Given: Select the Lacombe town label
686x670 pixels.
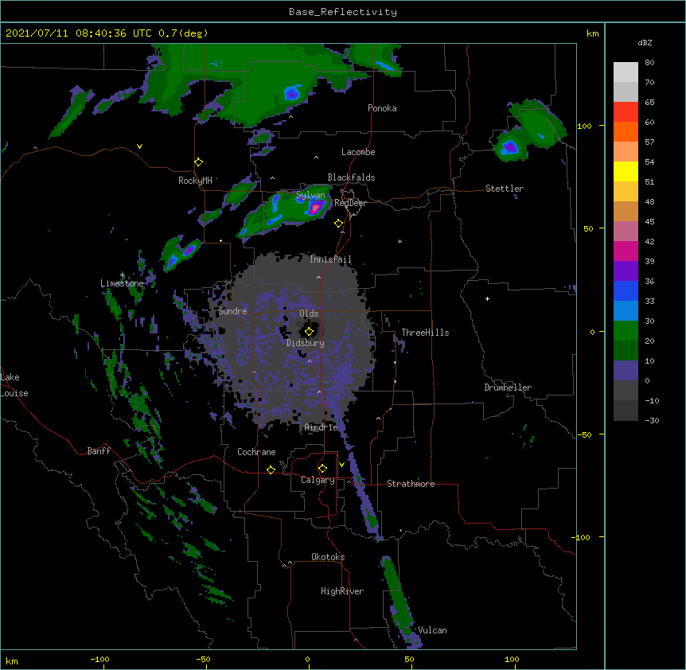Looking at the screenshot, I should pyautogui.click(x=358, y=152).
